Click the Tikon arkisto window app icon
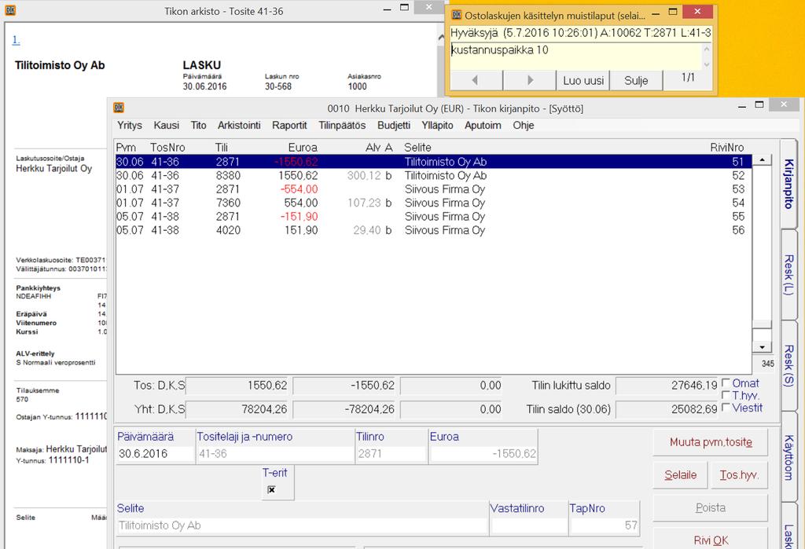This screenshot has height=549, width=805. (x=10, y=9)
